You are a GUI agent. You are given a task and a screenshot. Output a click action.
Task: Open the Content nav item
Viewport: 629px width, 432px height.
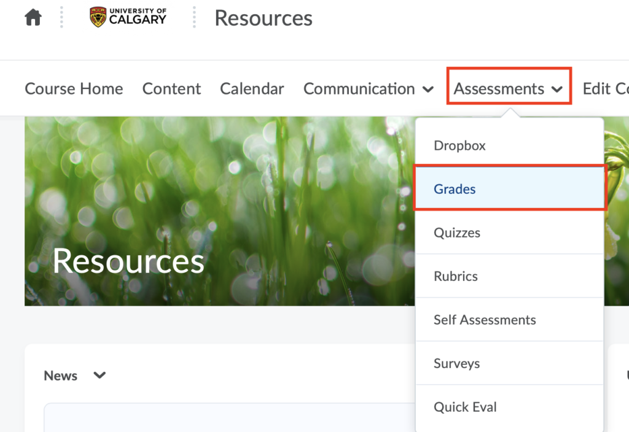pos(172,88)
